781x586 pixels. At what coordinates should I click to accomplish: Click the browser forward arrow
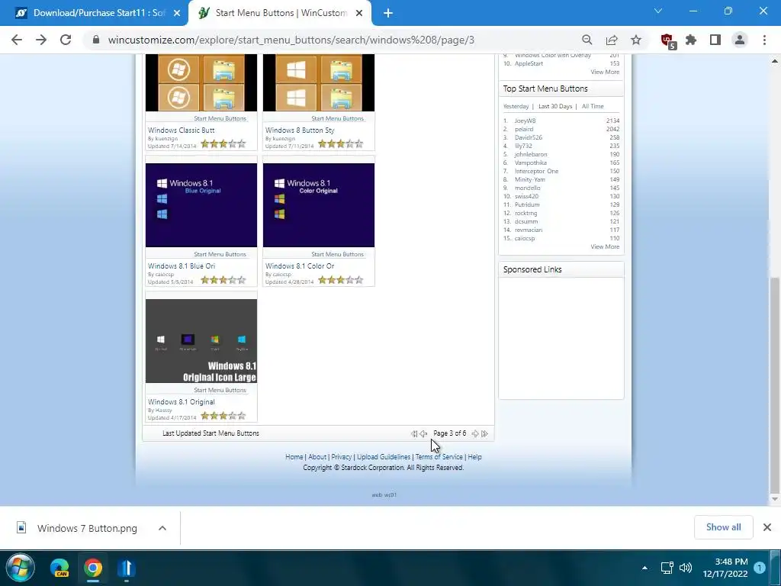[41, 40]
